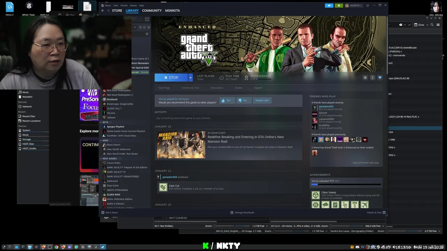Open Storage device in file manager sidebar

coord(27,139)
